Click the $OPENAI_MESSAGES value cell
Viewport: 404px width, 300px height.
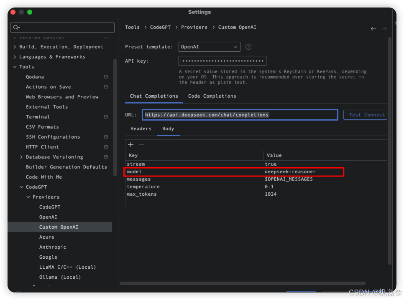[289, 179]
